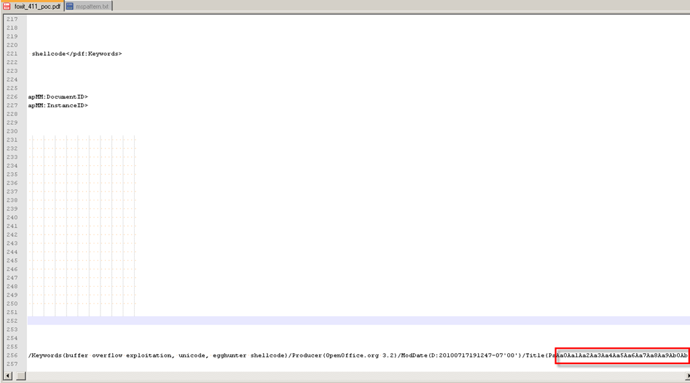This screenshot has height=383, width=690.
Task: Click the red-boxed Aa0Aa1Aa2 pattern string
Action: 622,355
